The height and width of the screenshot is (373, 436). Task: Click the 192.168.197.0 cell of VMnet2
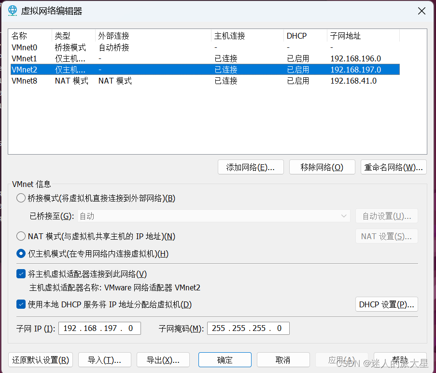tap(356, 70)
